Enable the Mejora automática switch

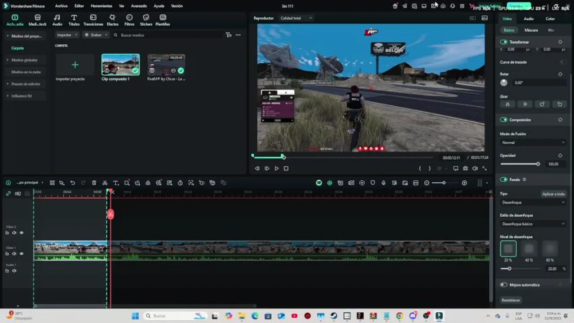503,284
